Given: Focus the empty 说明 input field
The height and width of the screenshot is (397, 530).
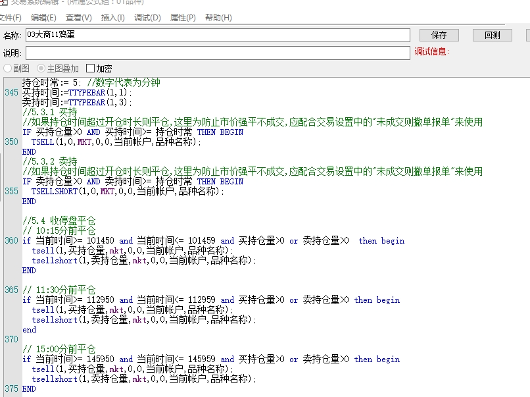Looking at the screenshot, I should pos(218,53).
